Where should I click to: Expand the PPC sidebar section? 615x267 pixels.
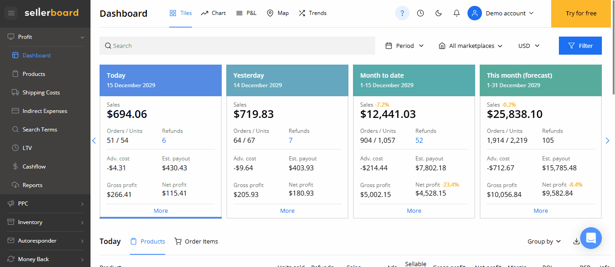coord(45,204)
